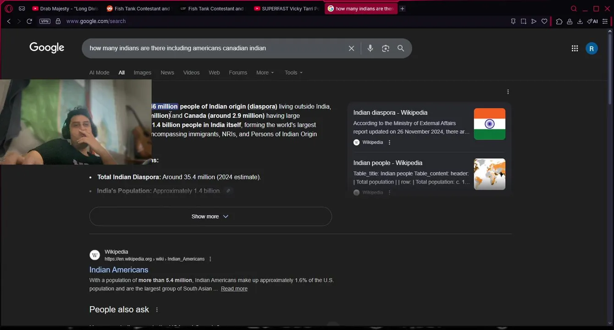Open options for Indian people Wikipedia source
Image resolution: width=614 pixels, height=330 pixels.
(x=389, y=192)
